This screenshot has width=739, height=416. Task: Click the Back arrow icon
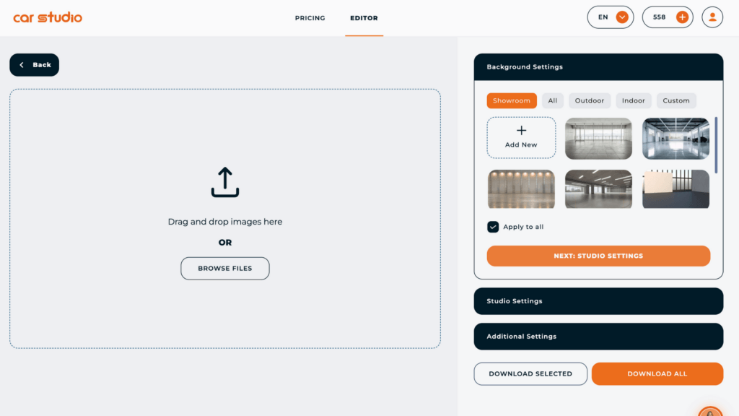point(22,65)
